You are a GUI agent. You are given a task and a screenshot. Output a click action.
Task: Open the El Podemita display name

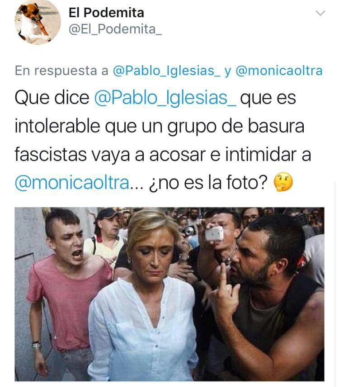106,13
